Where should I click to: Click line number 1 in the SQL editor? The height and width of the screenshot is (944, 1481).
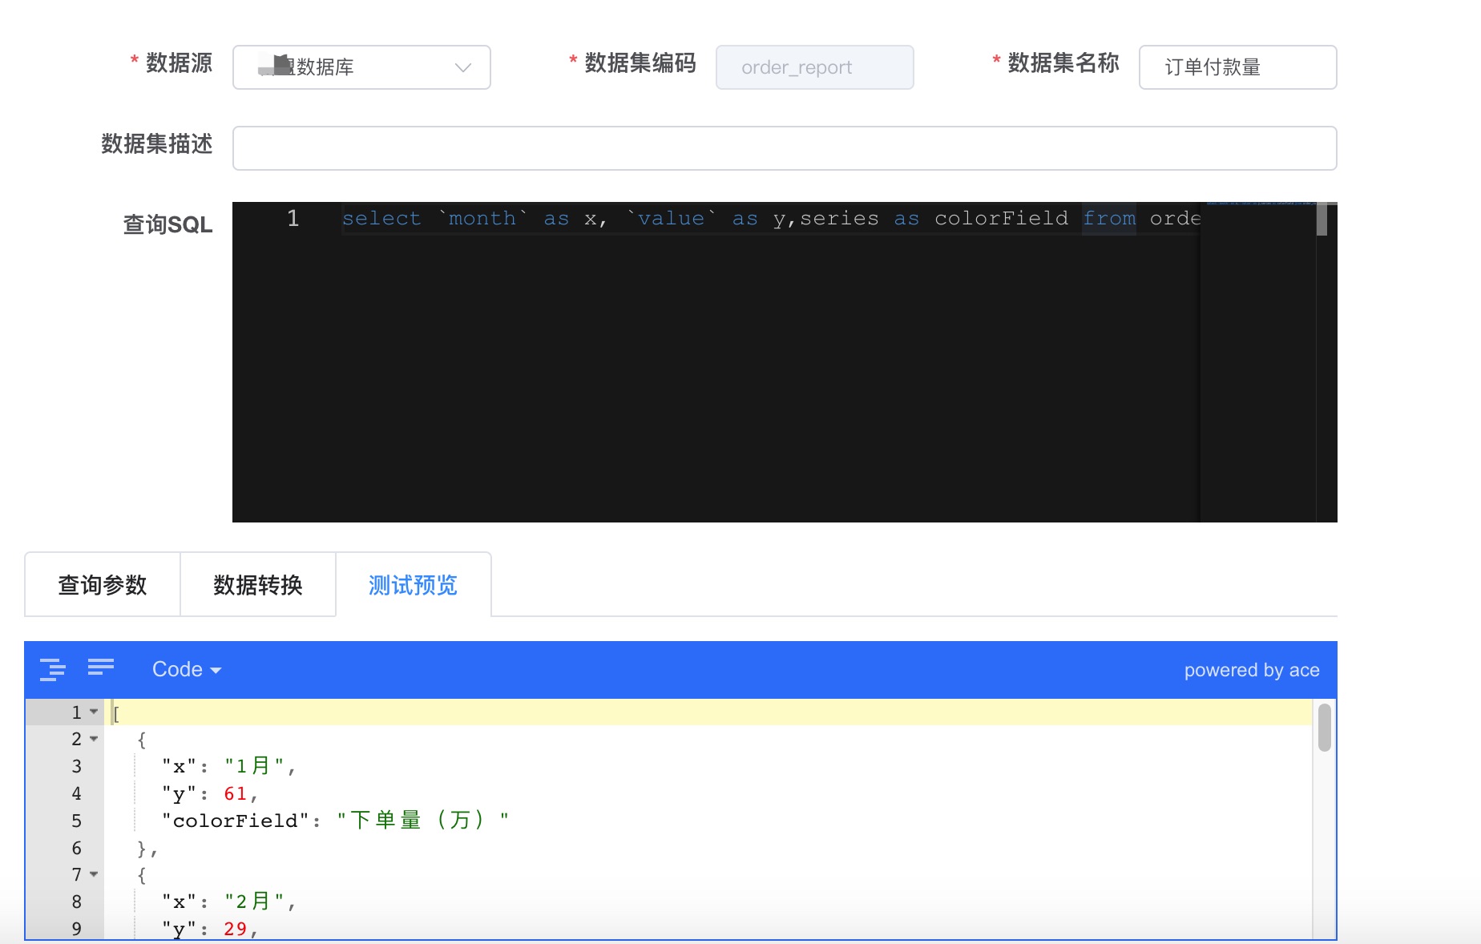tap(293, 218)
